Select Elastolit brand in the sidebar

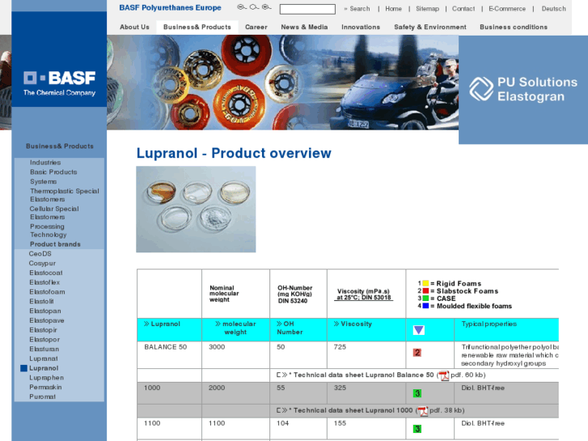pyautogui.click(x=41, y=301)
